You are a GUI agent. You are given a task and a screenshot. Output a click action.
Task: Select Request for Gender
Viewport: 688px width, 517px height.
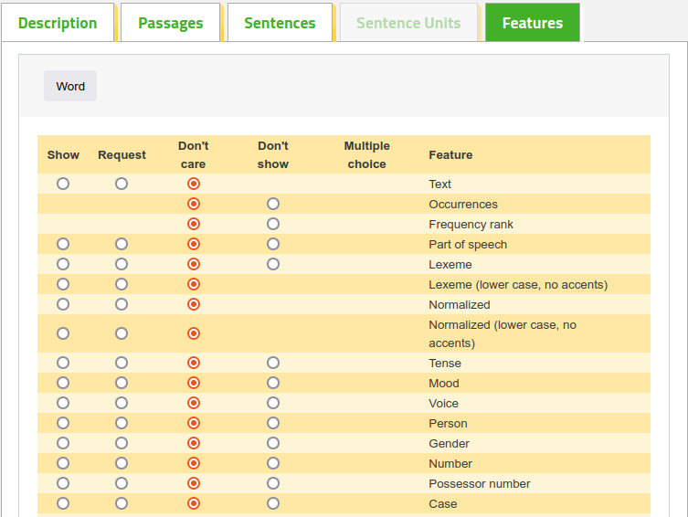[x=122, y=443]
